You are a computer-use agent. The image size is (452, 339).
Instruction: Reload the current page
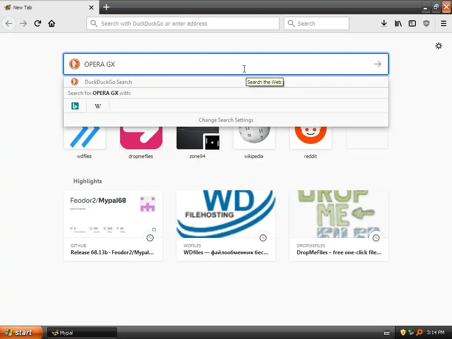pyautogui.click(x=38, y=23)
